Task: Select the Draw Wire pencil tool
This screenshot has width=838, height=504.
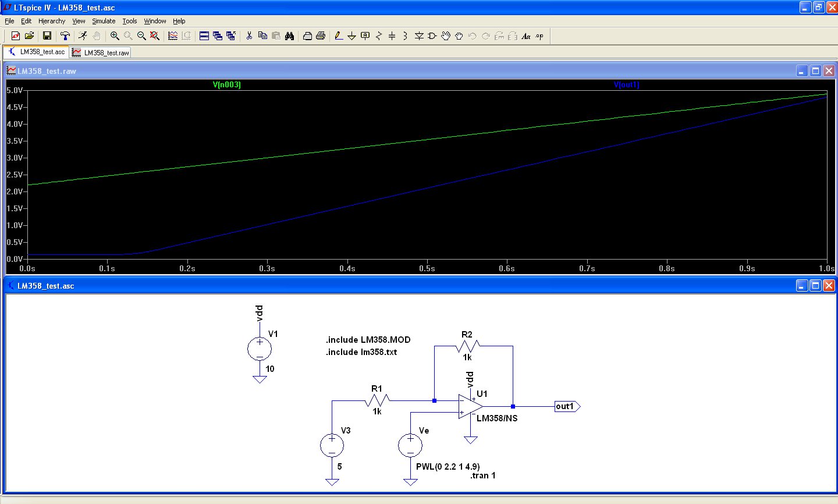Action: (x=339, y=36)
